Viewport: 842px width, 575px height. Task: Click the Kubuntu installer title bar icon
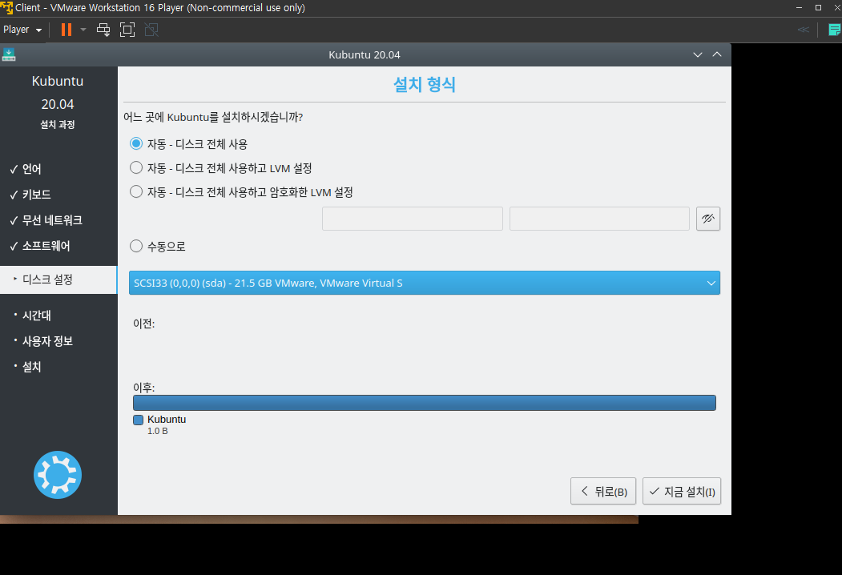pyautogui.click(x=9, y=54)
